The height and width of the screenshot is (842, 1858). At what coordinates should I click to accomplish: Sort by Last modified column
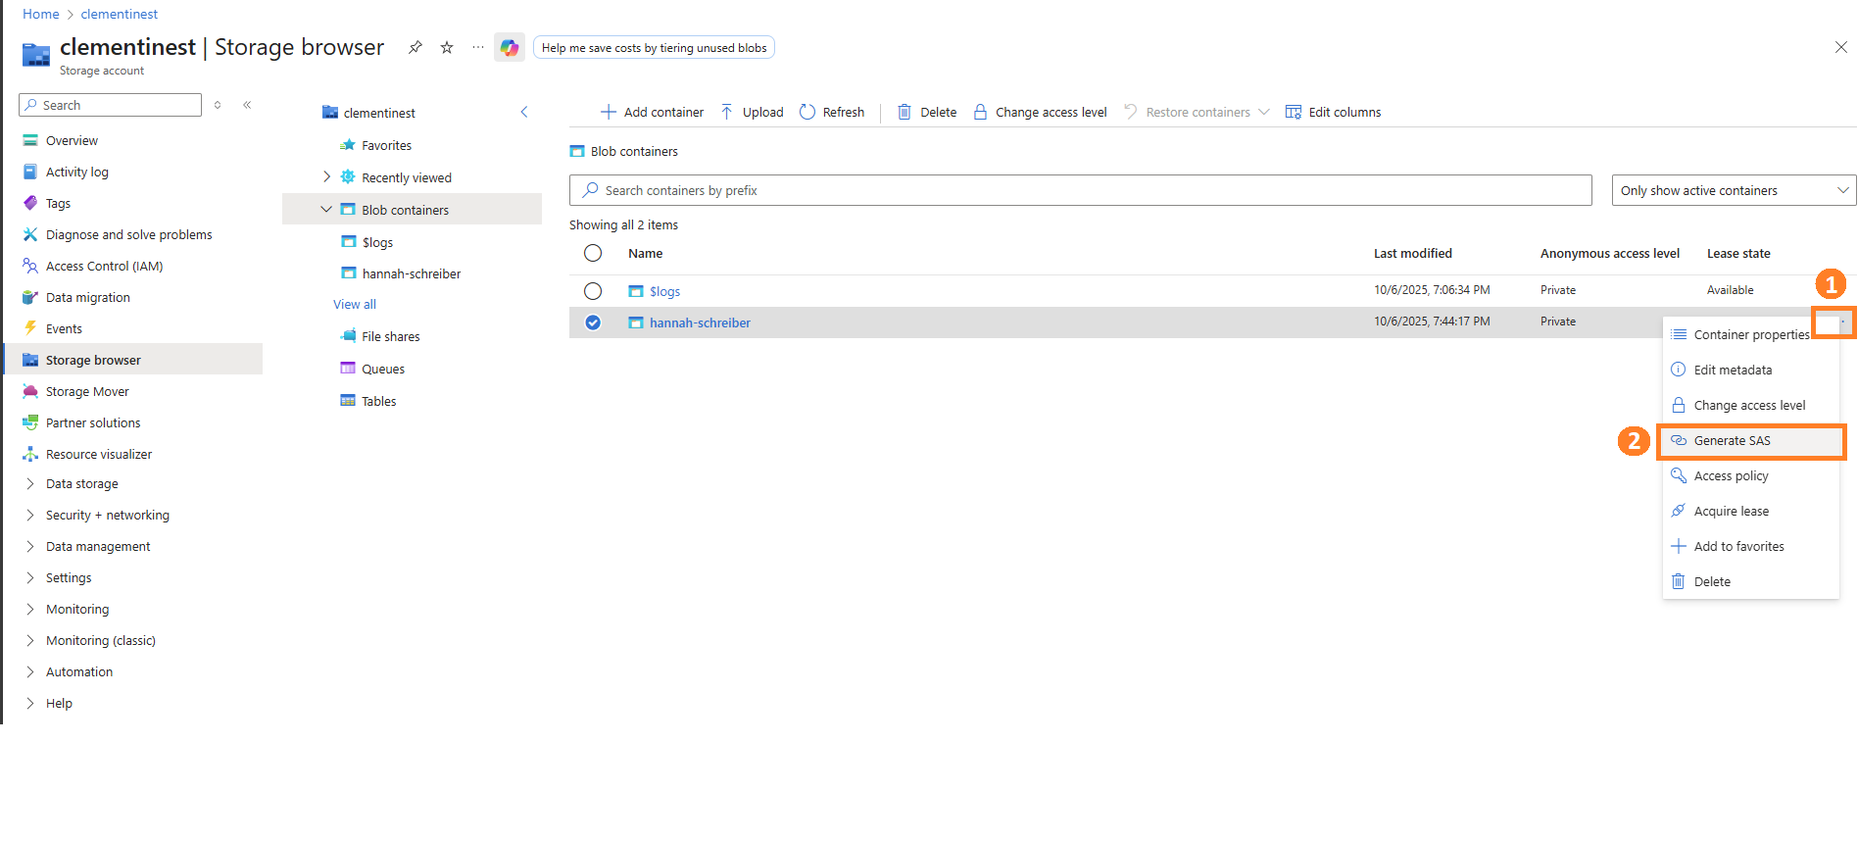(1412, 253)
